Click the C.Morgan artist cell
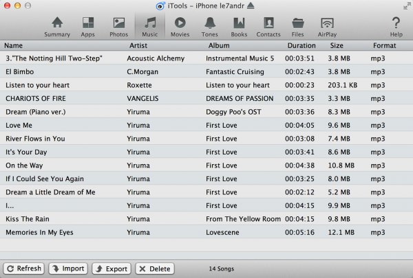The height and width of the screenshot is (278, 413). (142, 72)
